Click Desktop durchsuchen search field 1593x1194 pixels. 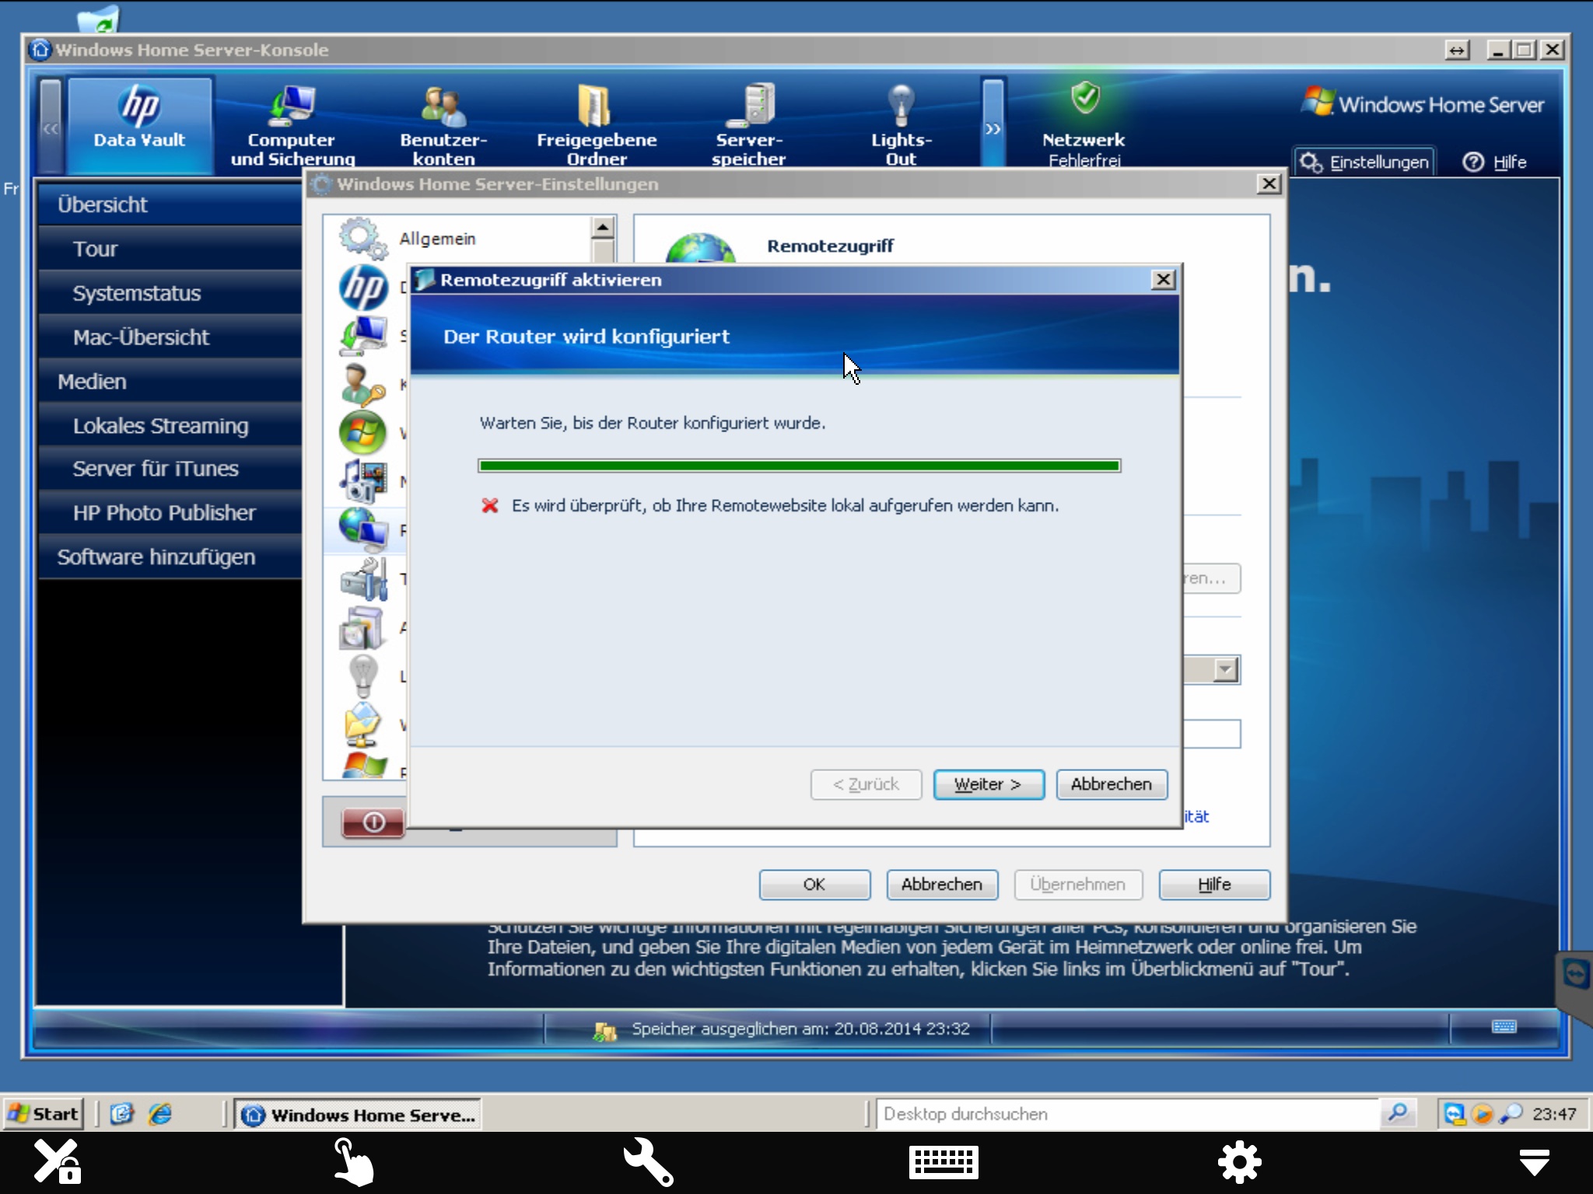[x=1128, y=1114]
